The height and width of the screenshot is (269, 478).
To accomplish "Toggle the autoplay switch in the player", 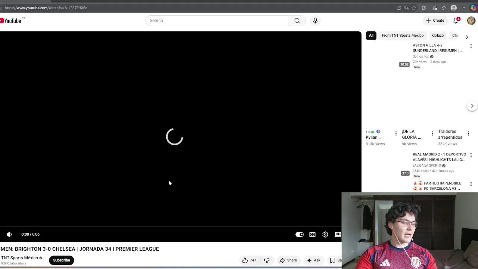I will click(x=299, y=234).
